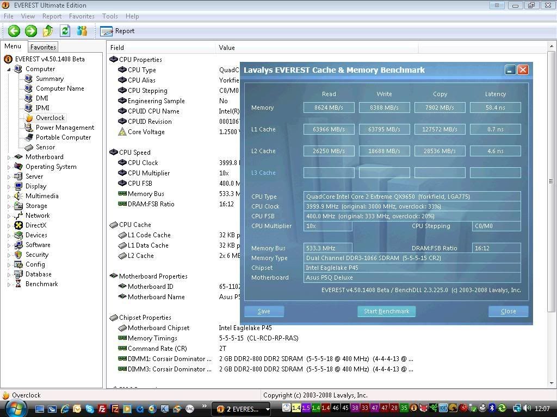Open the Skype taskbar icon

point(90,409)
